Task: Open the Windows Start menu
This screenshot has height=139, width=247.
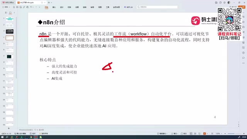Action: coord(2,137)
